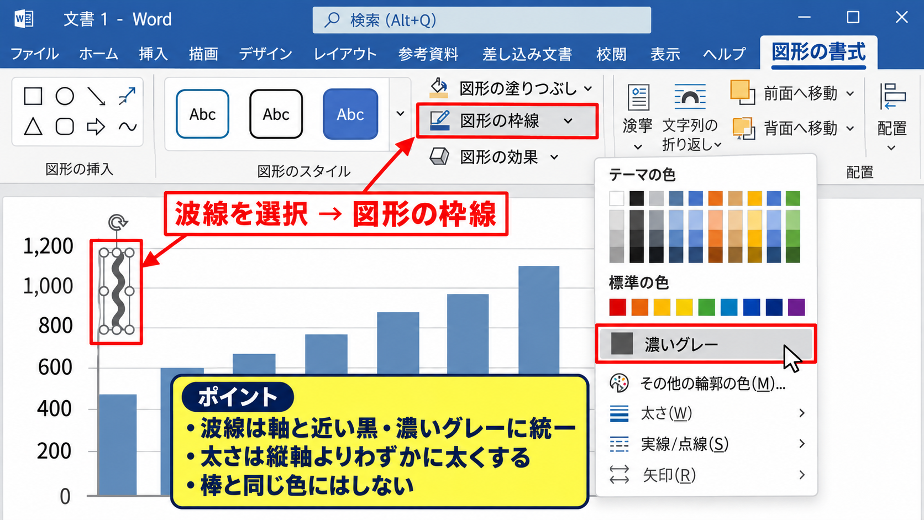Click the 図形の効果 cube icon

pyautogui.click(x=439, y=157)
